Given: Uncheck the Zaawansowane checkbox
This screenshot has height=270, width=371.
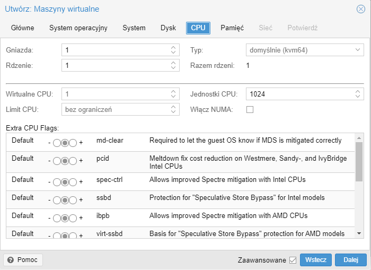Looking at the screenshot, I should coord(292,260).
